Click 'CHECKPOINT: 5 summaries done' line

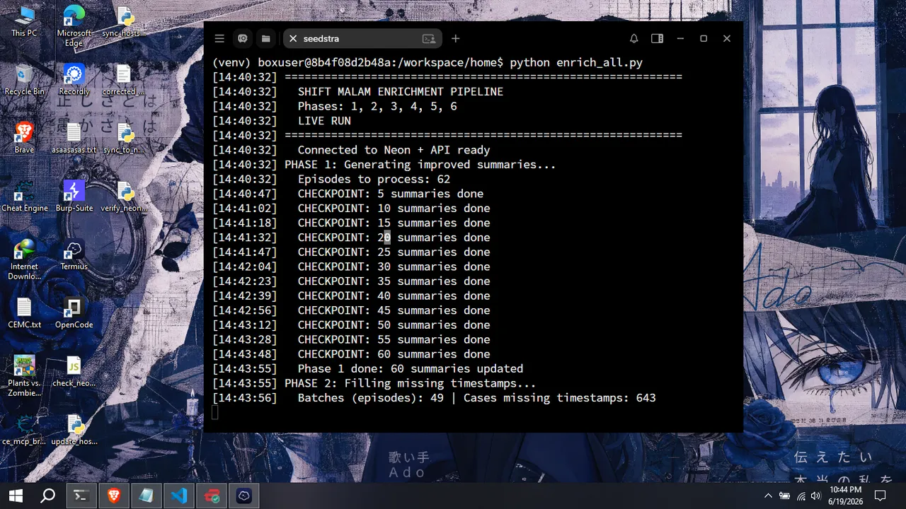coord(391,194)
